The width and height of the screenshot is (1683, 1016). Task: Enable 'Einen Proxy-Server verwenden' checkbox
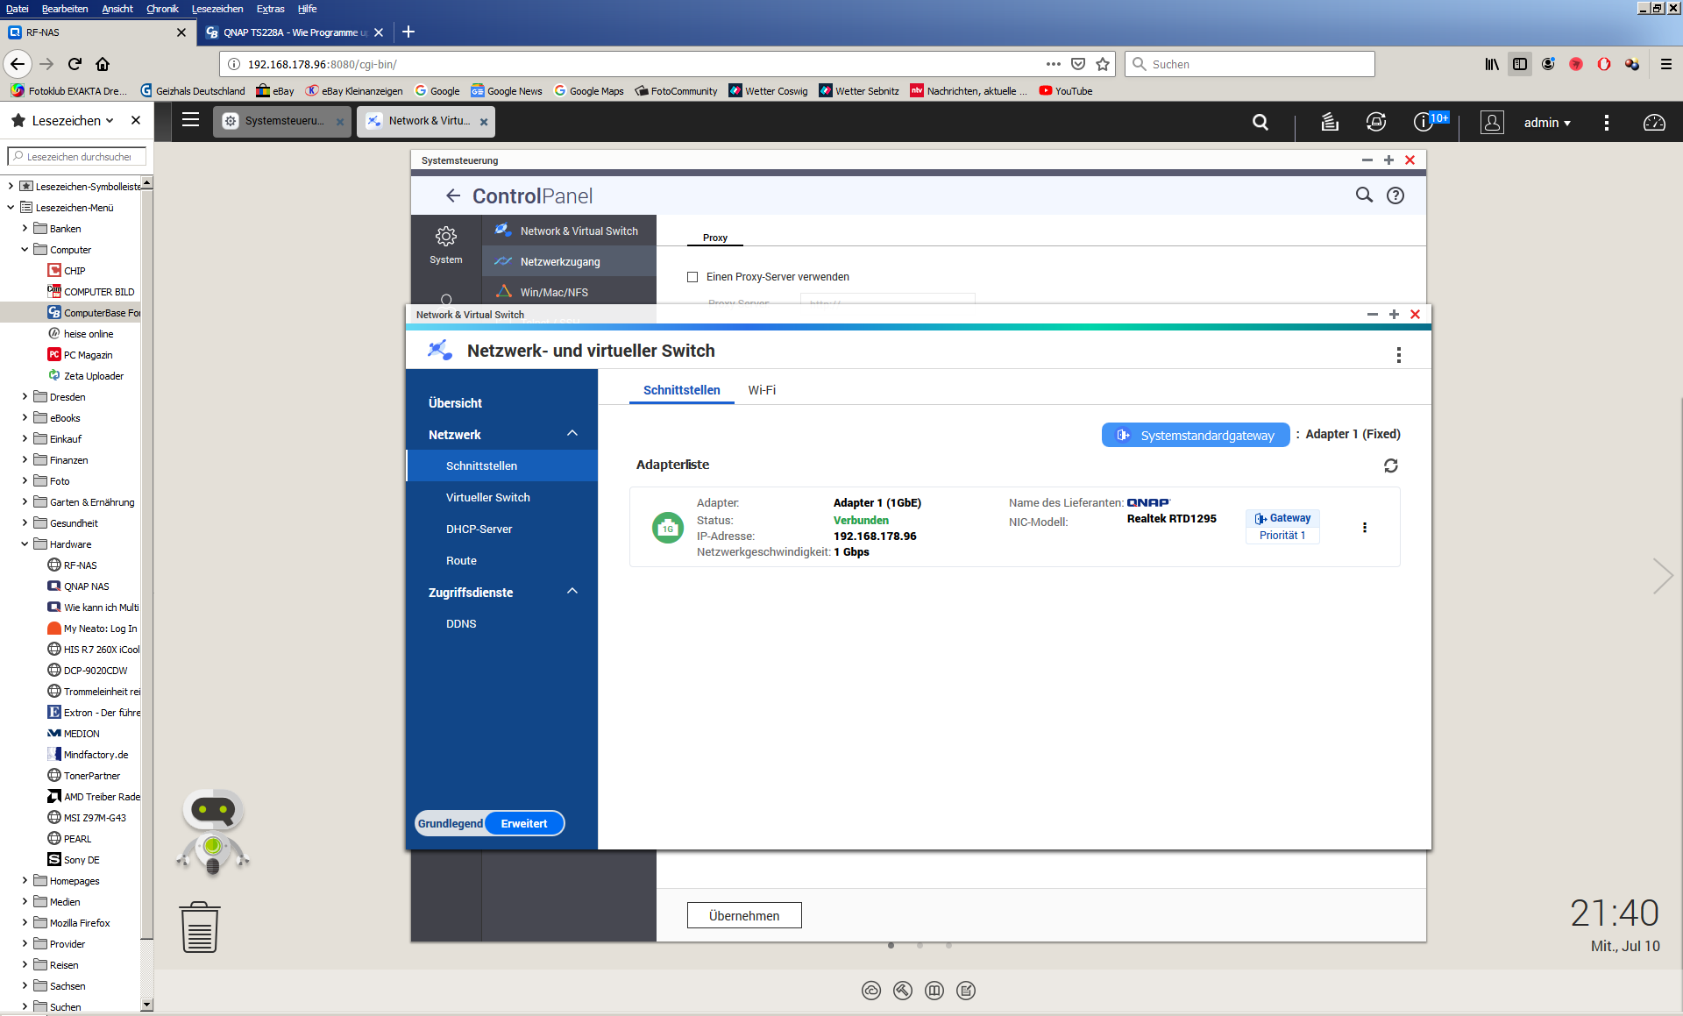tap(692, 277)
